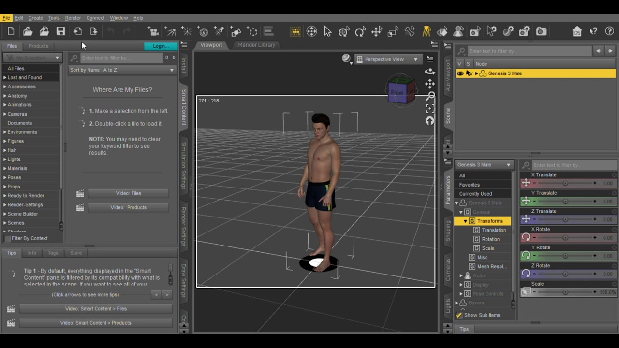This screenshot has width=619, height=348.
Task: Create a new camera from toolbar
Action: pos(154,31)
